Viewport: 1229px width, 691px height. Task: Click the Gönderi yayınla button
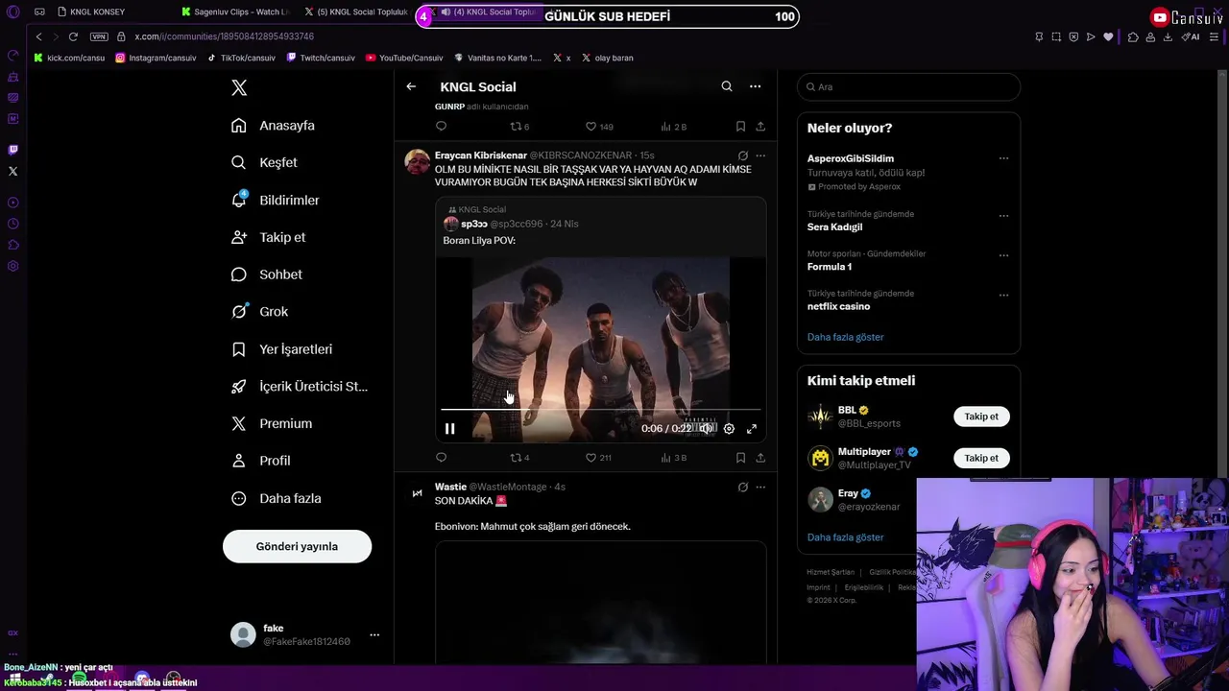click(297, 546)
